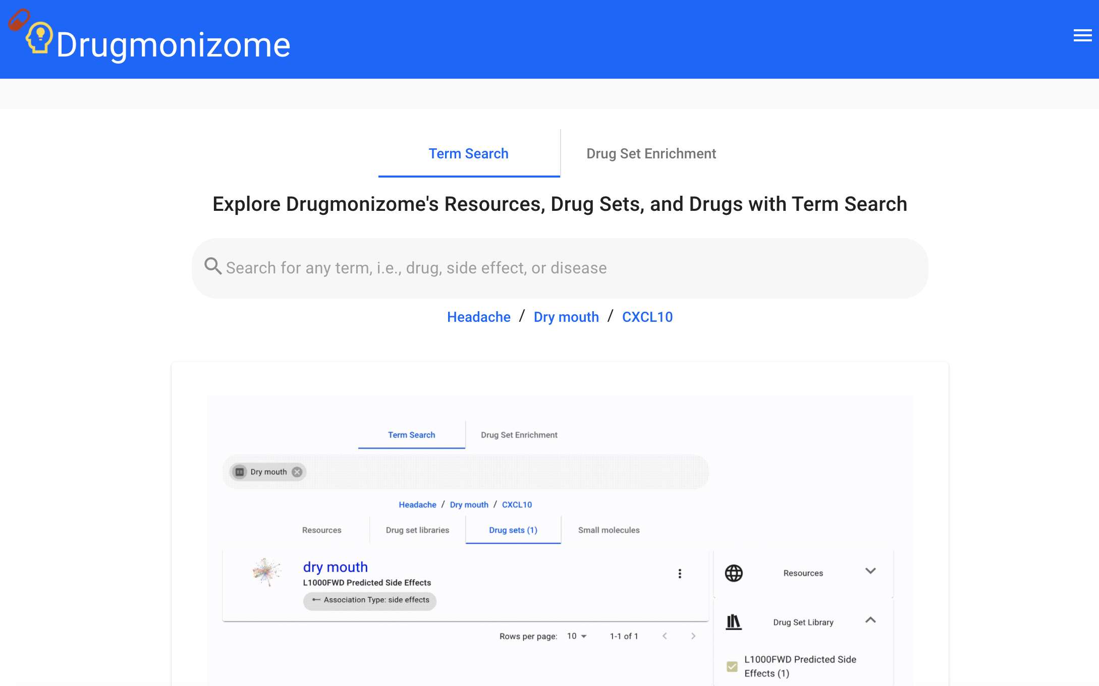Click the dry mouth drug set thumbnail
Image resolution: width=1099 pixels, height=686 pixels.
[x=267, y=572]
